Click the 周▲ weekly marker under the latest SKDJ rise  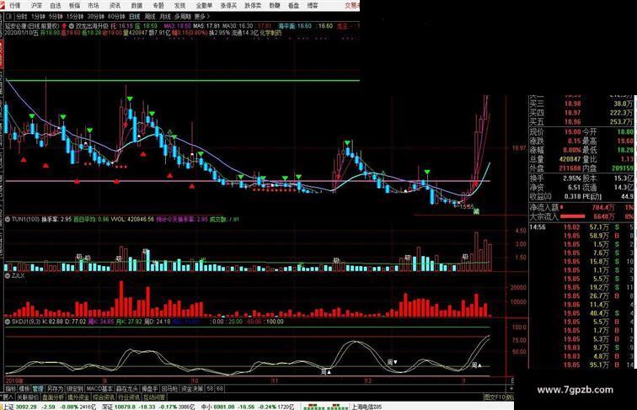click(x=477, y=365)
